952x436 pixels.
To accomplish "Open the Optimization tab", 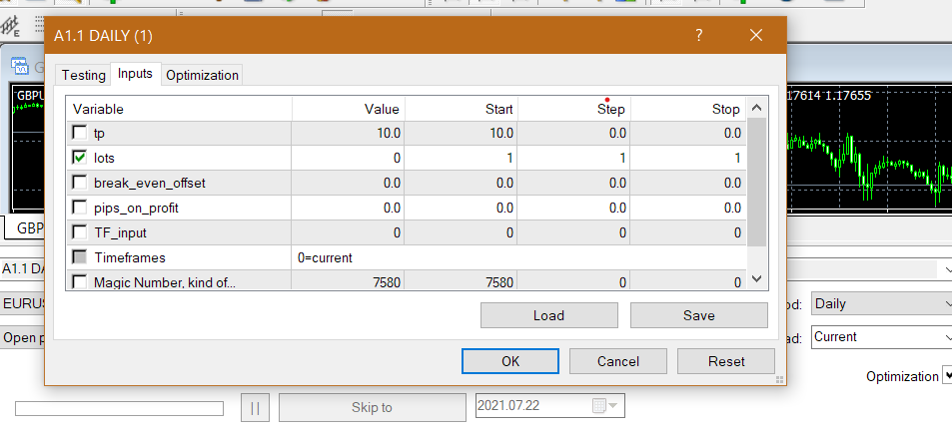I will (x=202, y=75).
